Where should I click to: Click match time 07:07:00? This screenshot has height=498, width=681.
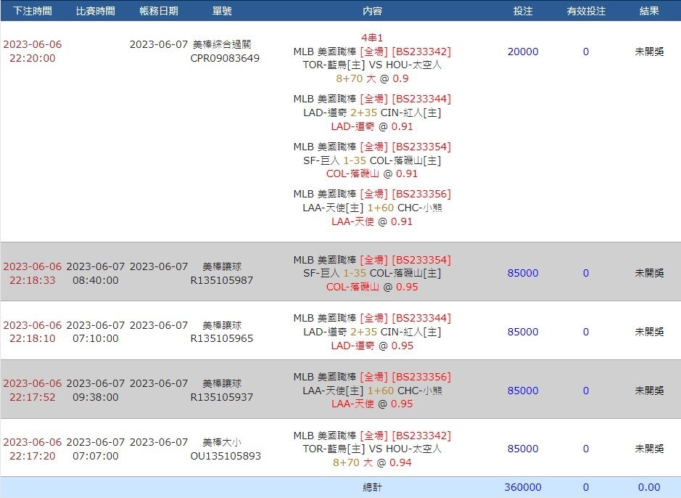(x=96, y=457)
